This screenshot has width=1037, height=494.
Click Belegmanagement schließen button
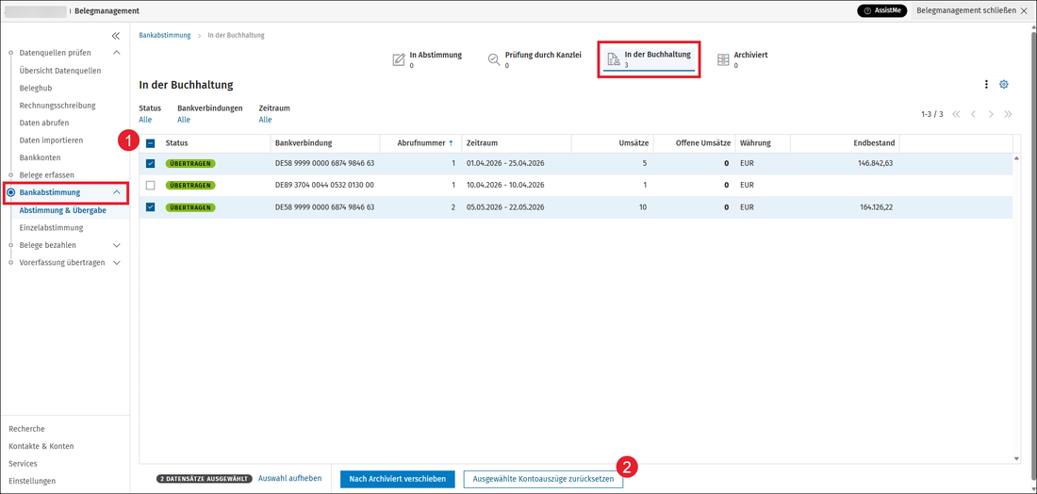pos(972,11)
